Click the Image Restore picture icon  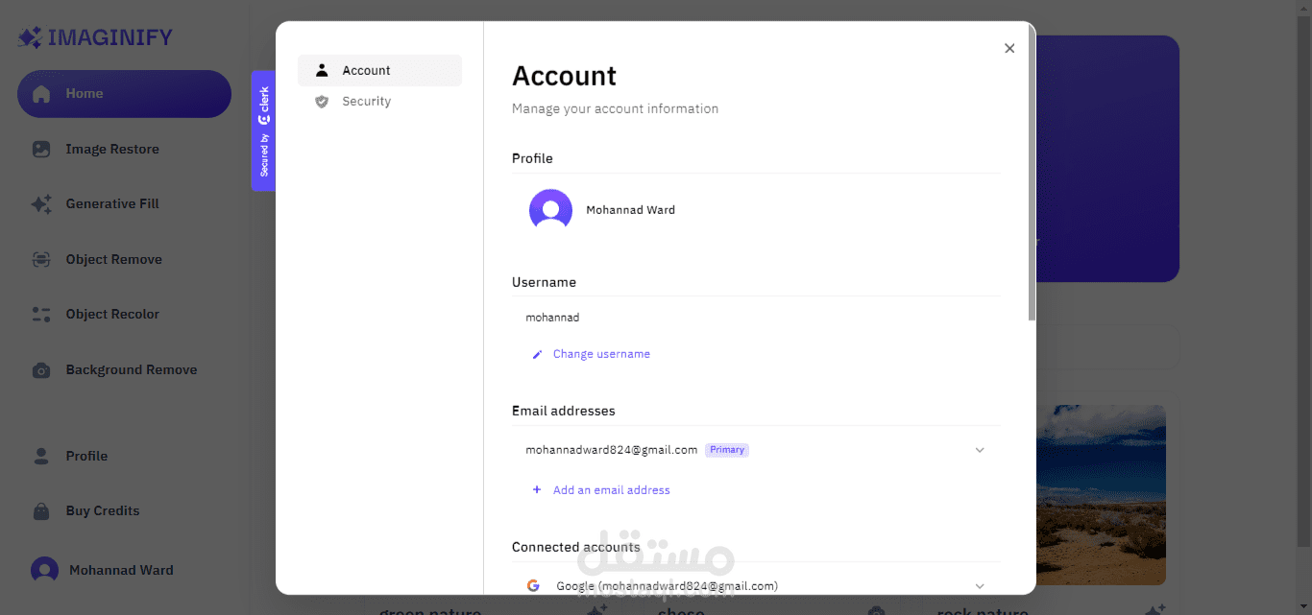pyautogui.click(x=41, y=150)
